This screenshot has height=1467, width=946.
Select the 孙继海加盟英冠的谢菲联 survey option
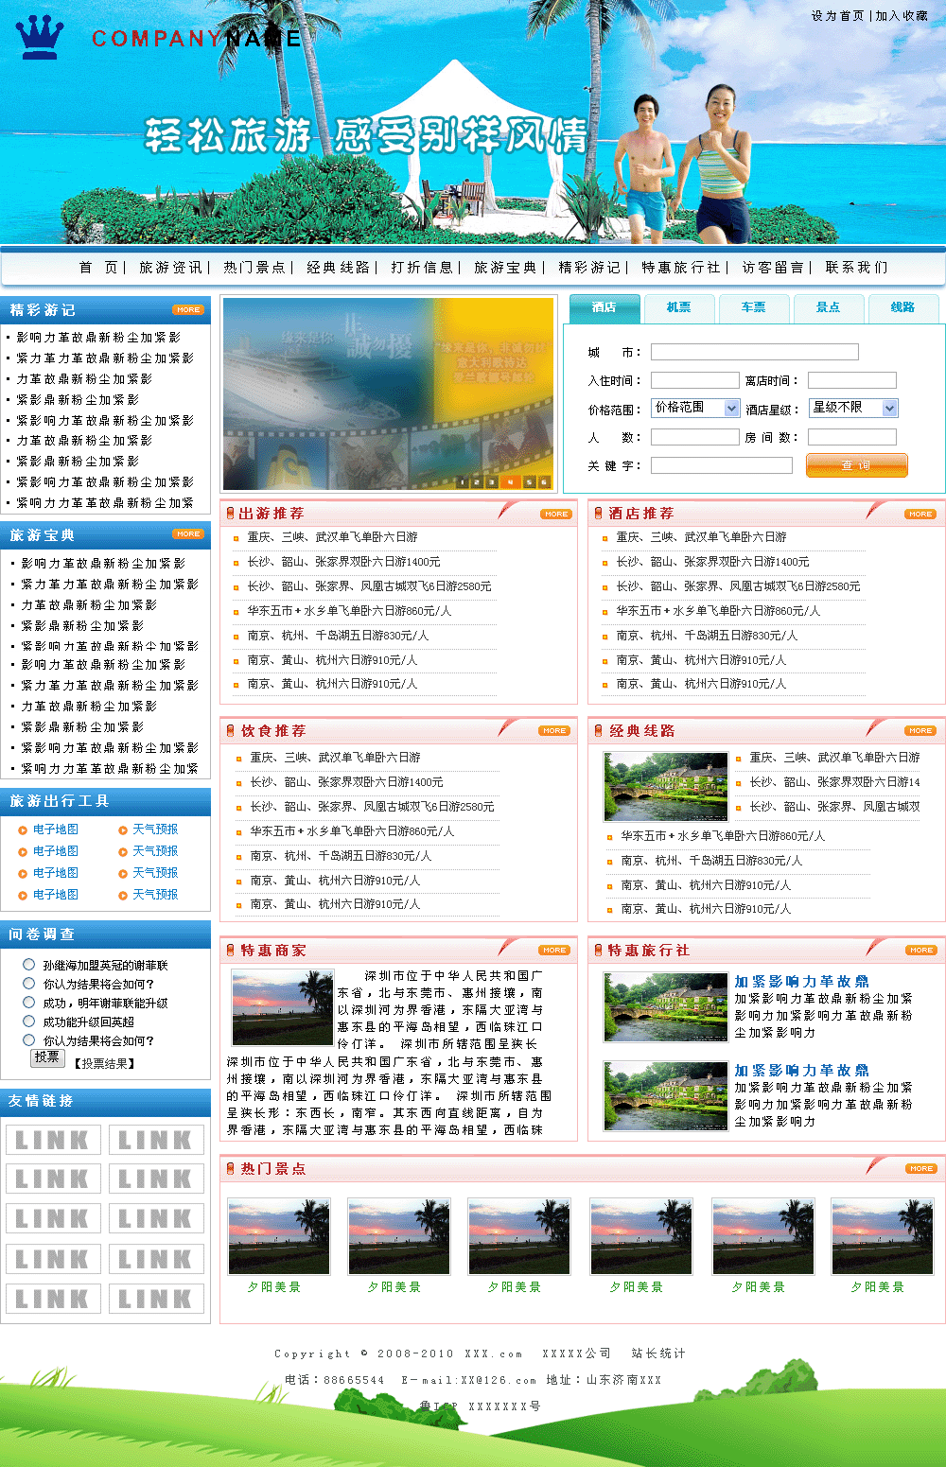[29, 965]
